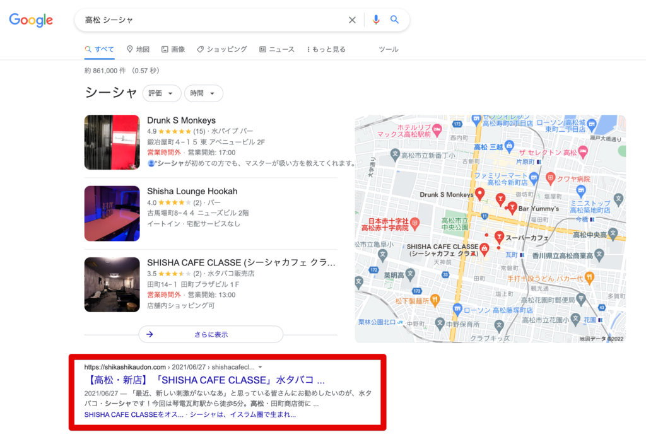Open SHISHA CAFE CLASSE listing title

click(x=242, y=262)
